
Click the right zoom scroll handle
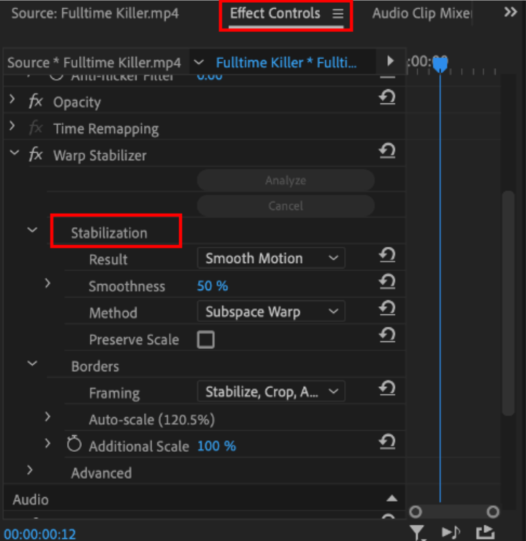pos(493,512)
